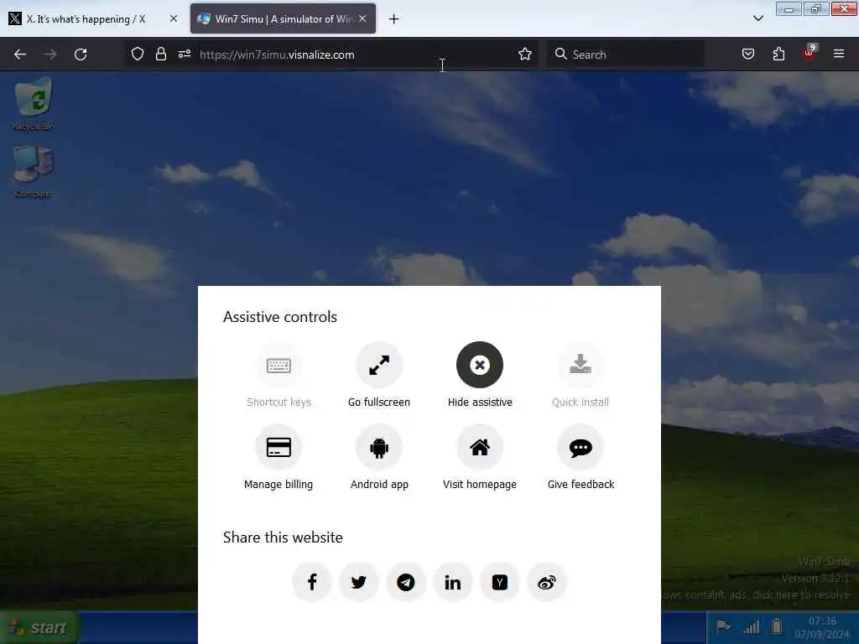859x644 pixels.
Task: Click the network signal tray icon
Action: pyautogui.click(x=751, y=626)
